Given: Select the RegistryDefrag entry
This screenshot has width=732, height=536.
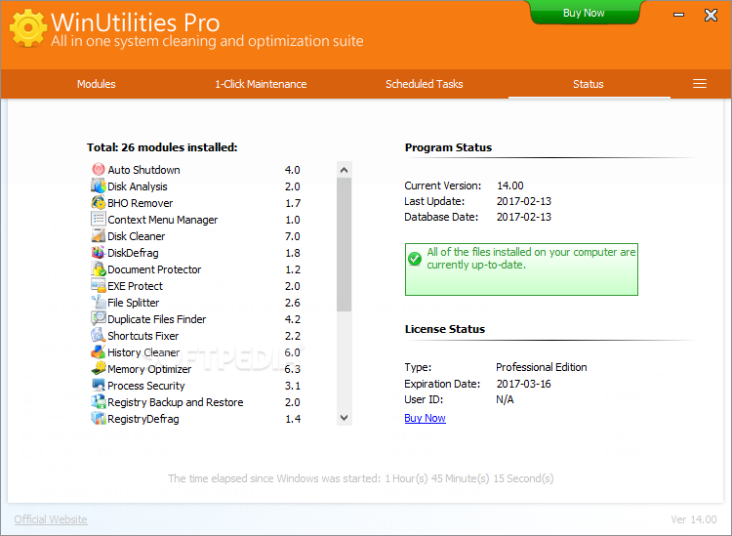Looking at the screenshot, I should [x=196, y=418].
